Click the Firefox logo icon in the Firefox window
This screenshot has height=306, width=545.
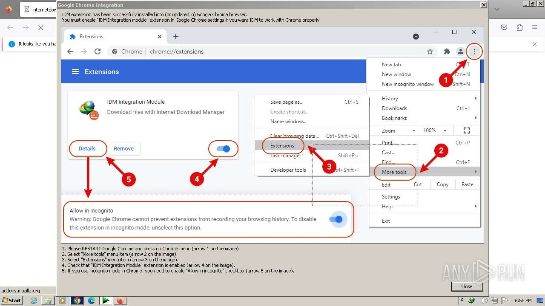click(x=9, y=9)
